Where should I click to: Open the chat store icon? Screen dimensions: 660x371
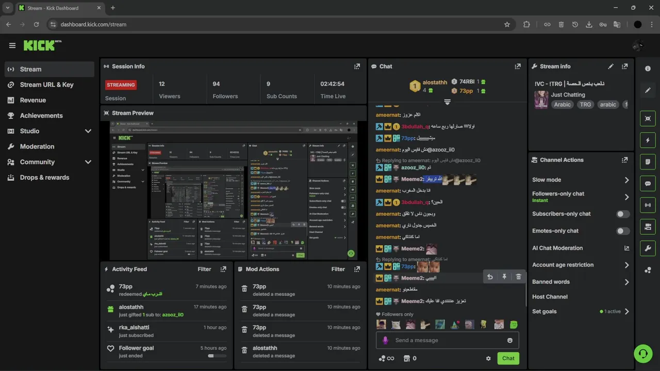(x=406, y=358)
